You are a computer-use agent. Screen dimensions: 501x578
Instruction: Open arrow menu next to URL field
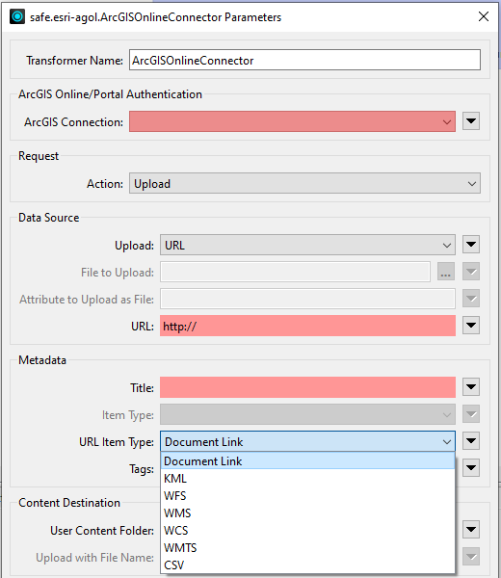click(471, 326)
